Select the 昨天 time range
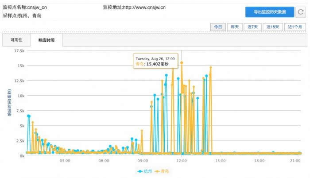Screen dimensions: 310x178 [235, 27]
